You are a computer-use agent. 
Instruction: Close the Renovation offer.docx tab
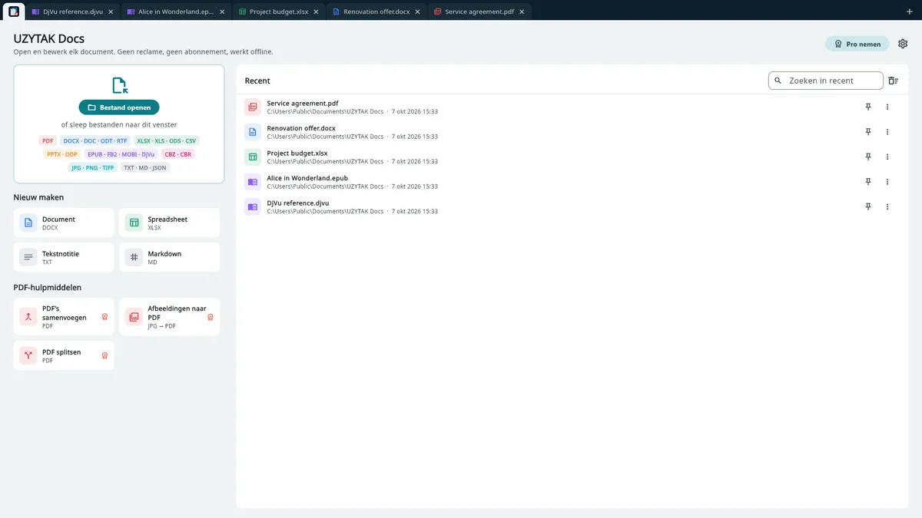point(417,12)
